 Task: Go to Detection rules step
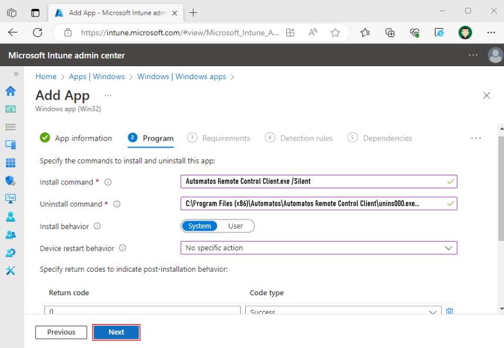pyautogui.click(x=299, y=138)
